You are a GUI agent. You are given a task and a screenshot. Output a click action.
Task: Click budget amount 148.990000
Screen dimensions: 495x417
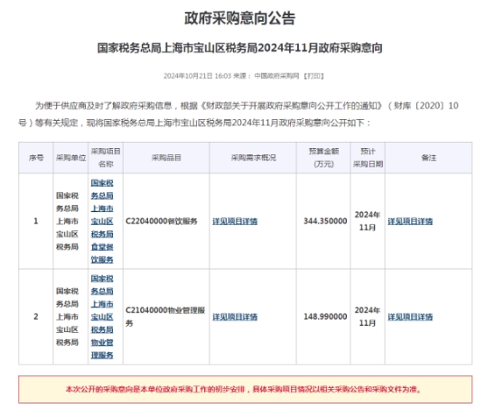click(x=325, y=317)
